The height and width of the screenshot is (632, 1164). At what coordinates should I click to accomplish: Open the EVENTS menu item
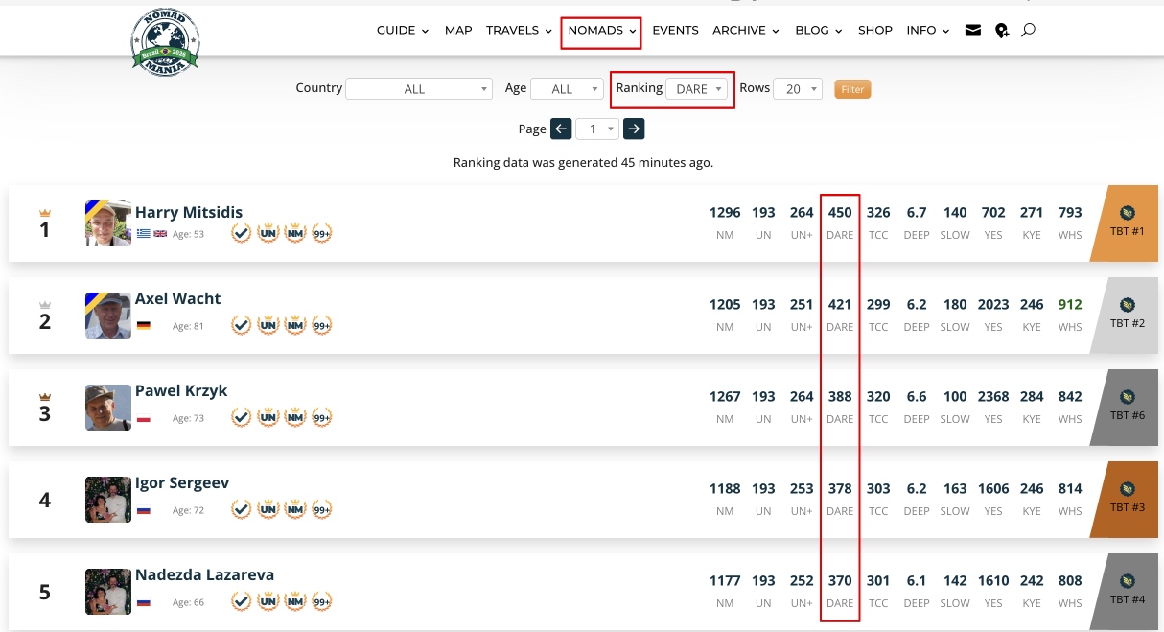pos(675,31)
